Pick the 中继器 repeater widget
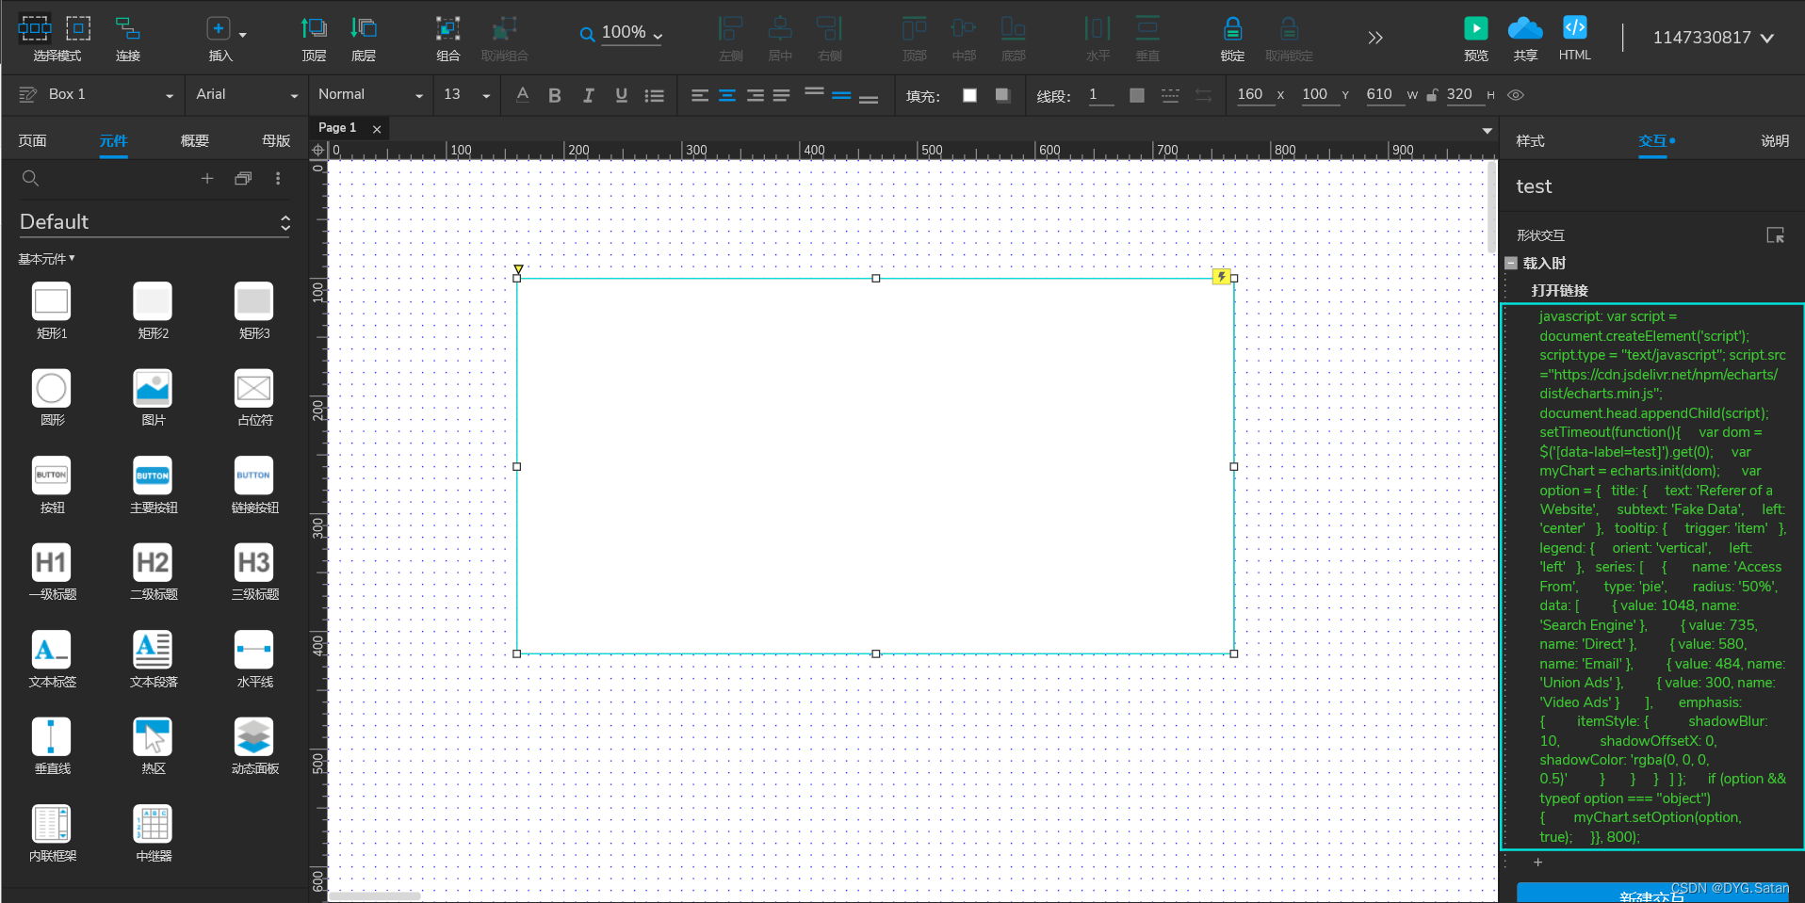 pos(153,824)
